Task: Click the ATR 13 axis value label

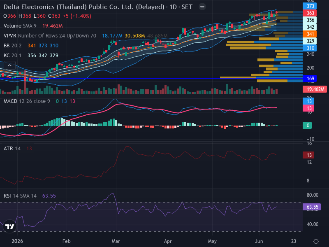Action: tap(308, 155)
